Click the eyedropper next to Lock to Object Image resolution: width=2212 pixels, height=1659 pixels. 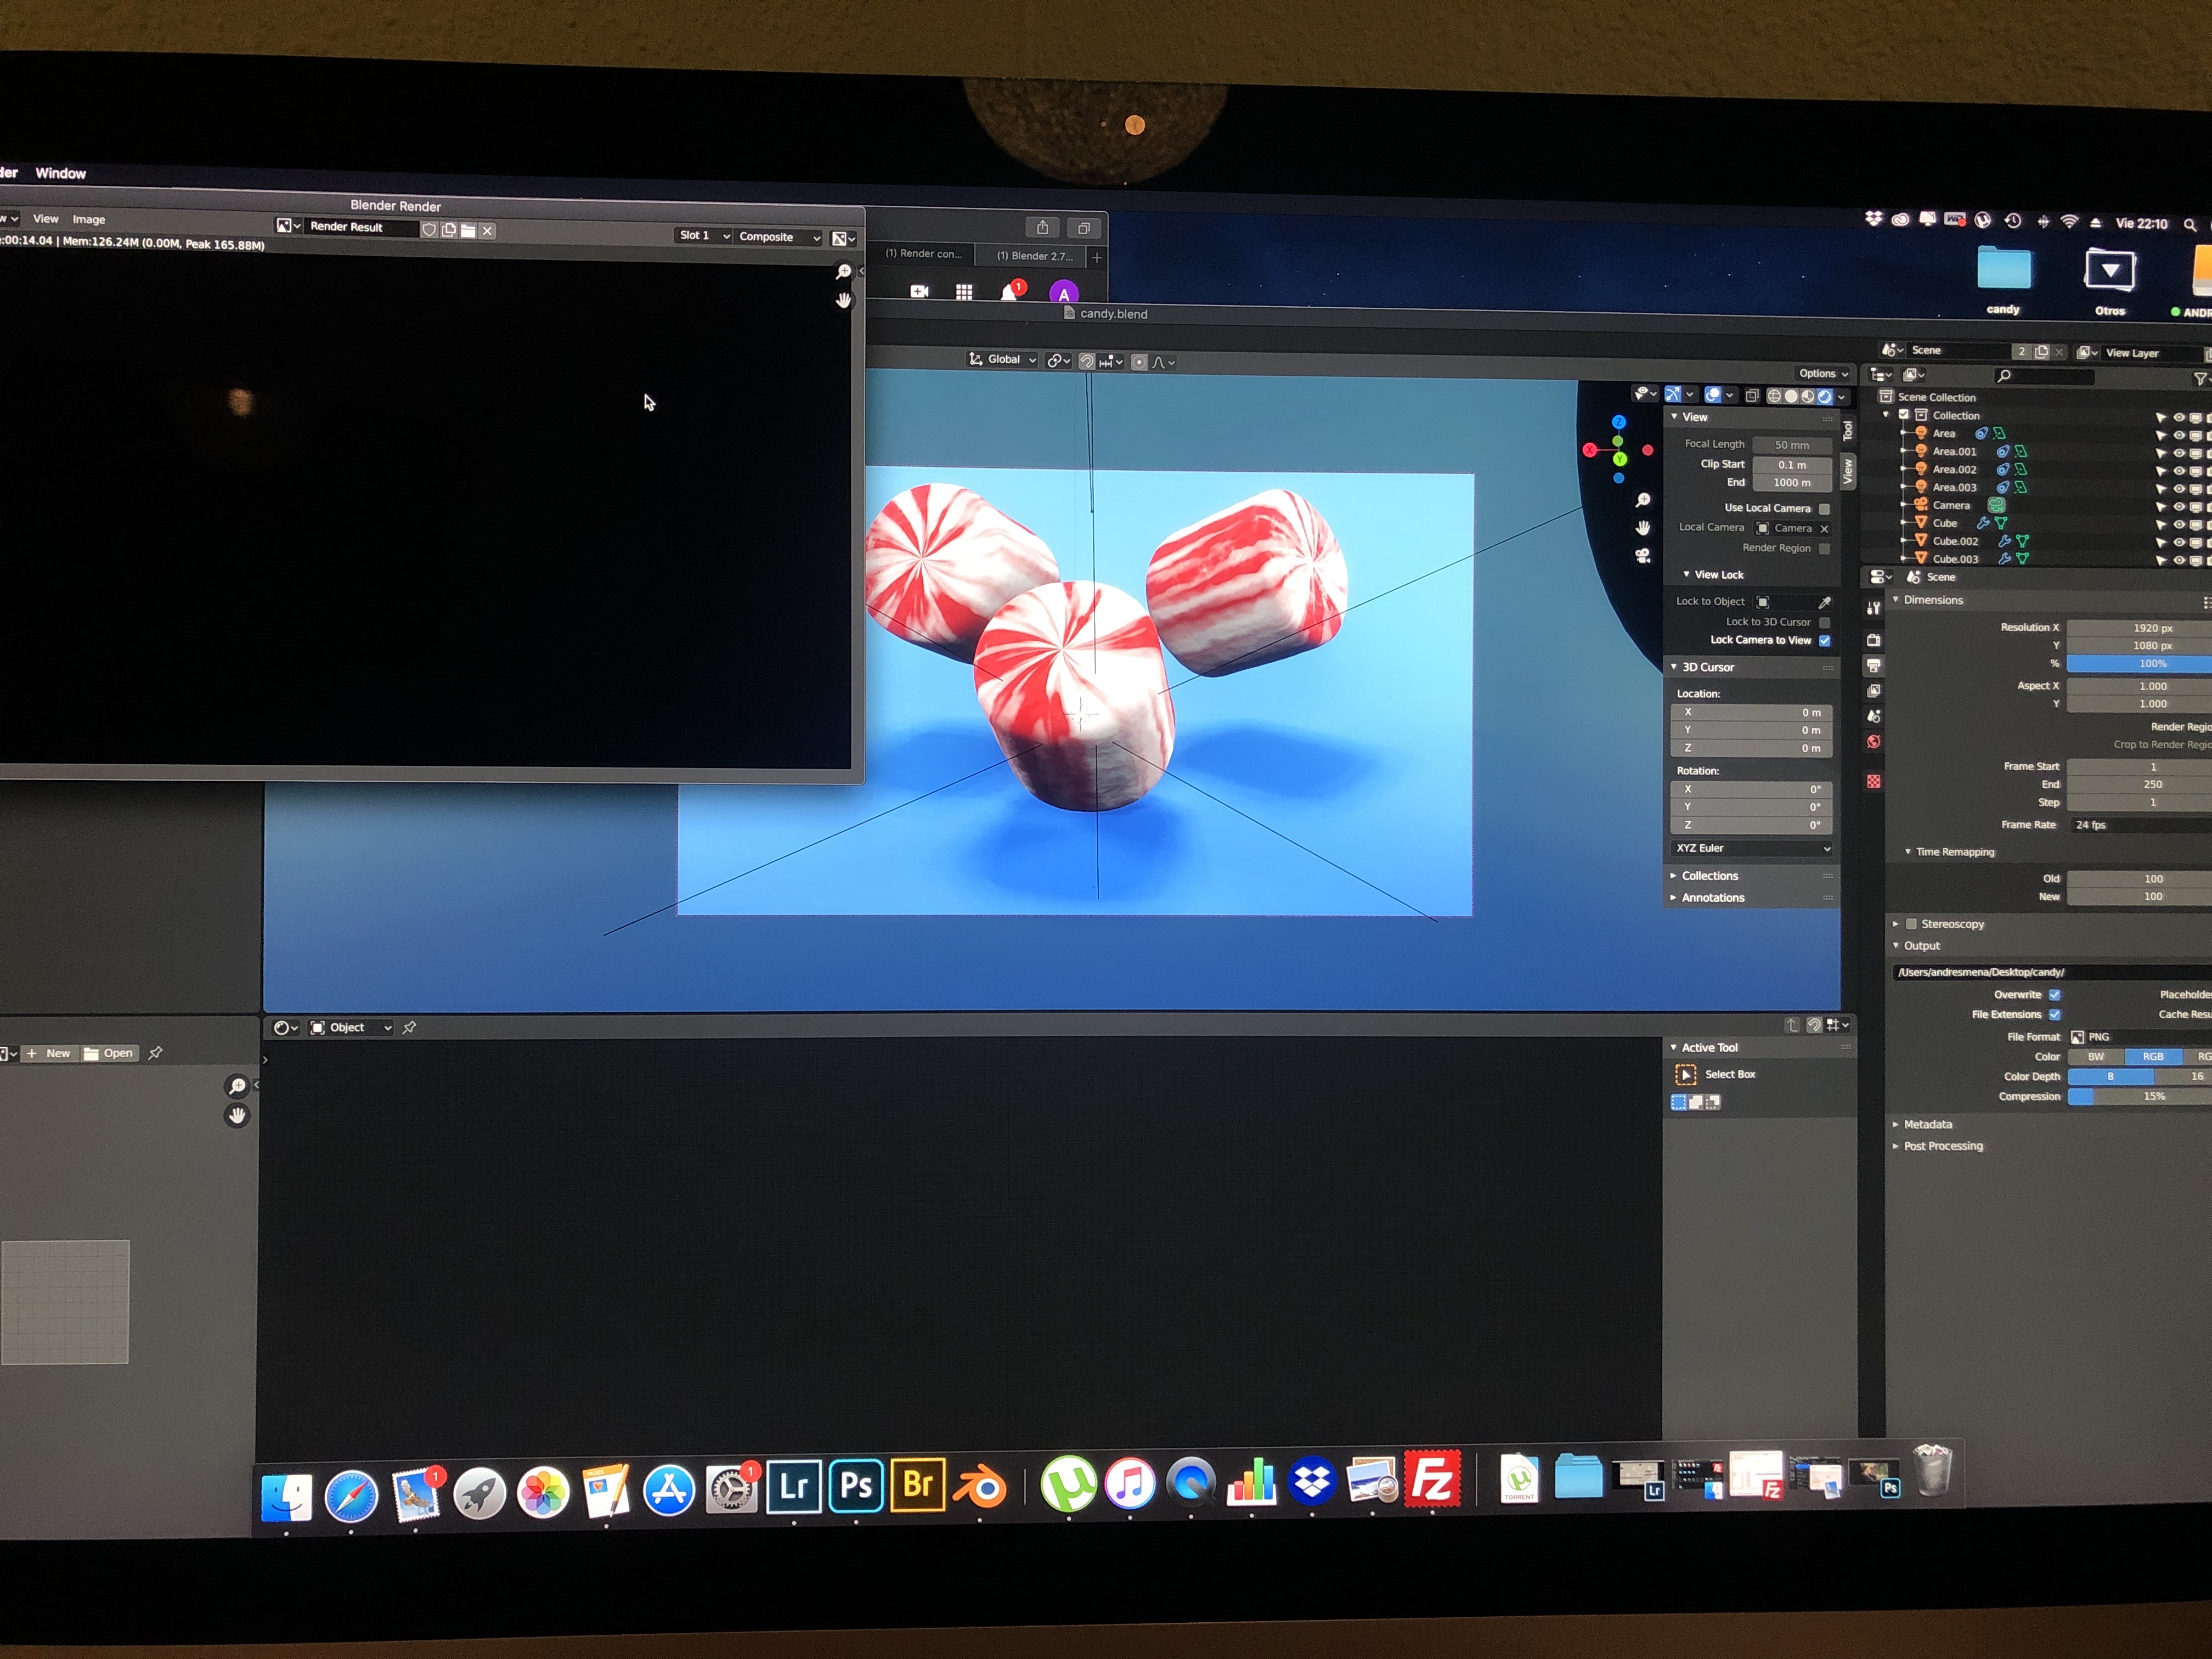click(x=1824, y=602)
